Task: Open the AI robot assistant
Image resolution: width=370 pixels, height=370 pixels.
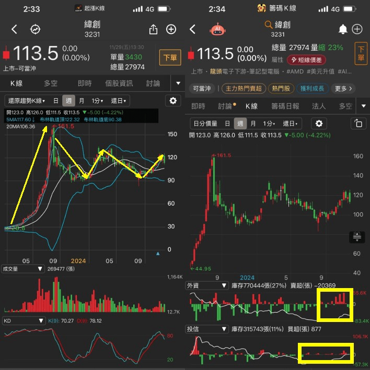Action: [217, 30]
